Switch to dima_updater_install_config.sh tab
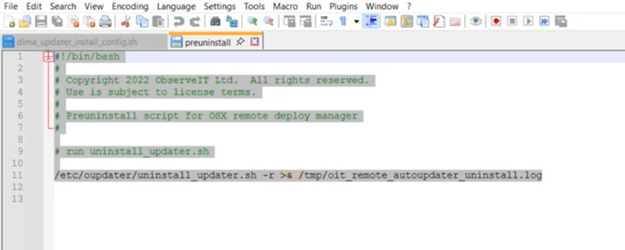 (x=84, y=42)
